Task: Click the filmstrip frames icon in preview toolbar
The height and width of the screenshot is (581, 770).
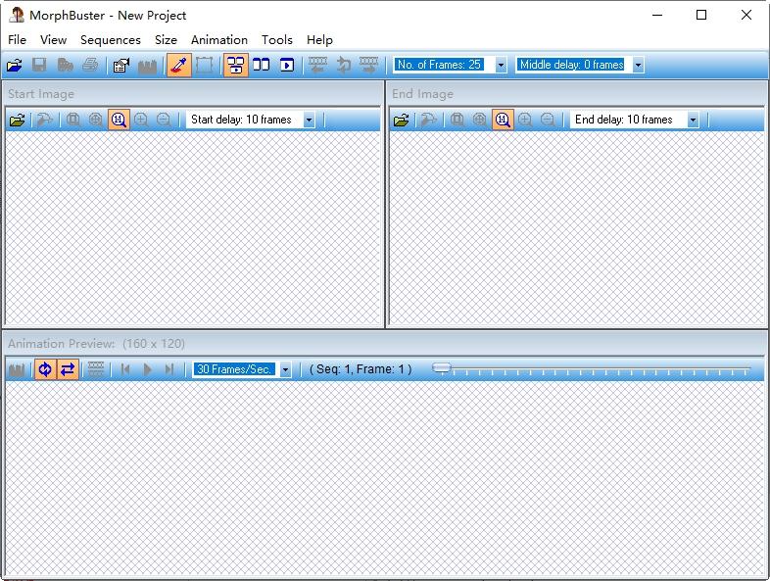Action: pyautogui.click(x=96, y=369)
